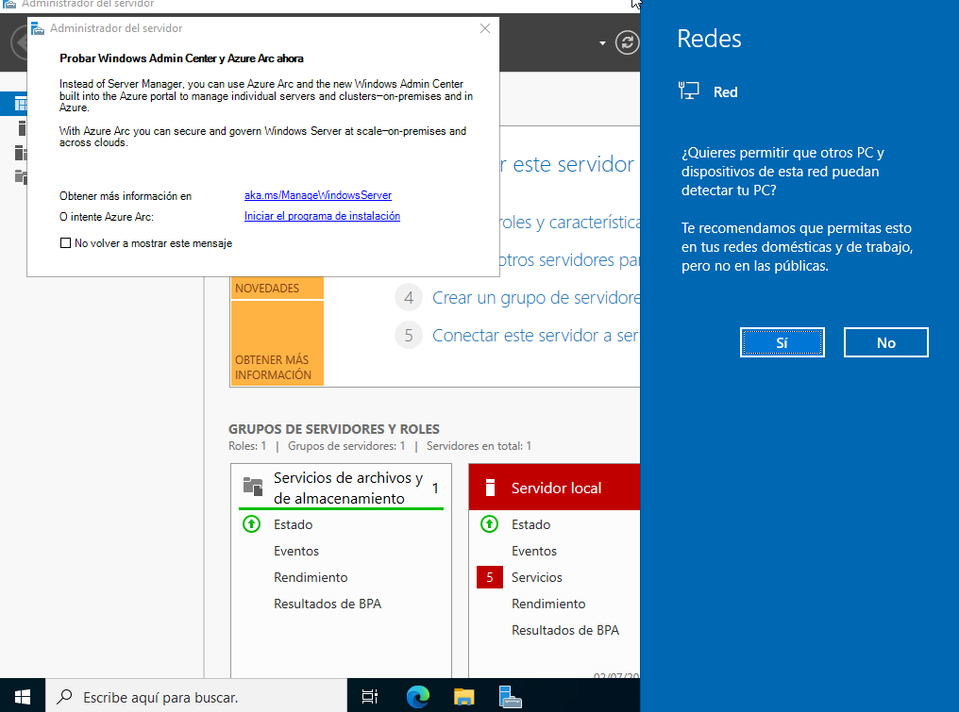Open Rendimiento in Servidor local tile
This screenshot has width=959, height=712.
tap(548, 604)
